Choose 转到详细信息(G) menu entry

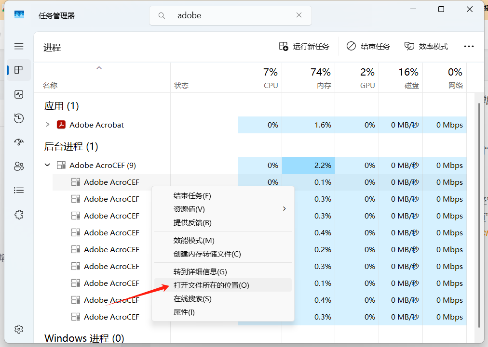tap(223, 272)
